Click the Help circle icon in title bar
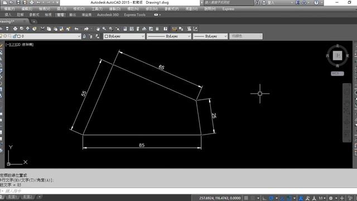357x201 pixels. pos(316,2)
